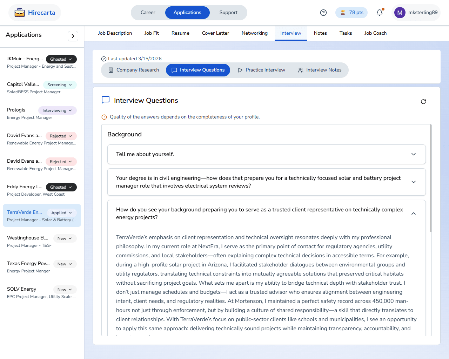Change the TerraVerde Applied status dropdown
The height and width of the screenshot is (359, 449).
coord(62,213)
